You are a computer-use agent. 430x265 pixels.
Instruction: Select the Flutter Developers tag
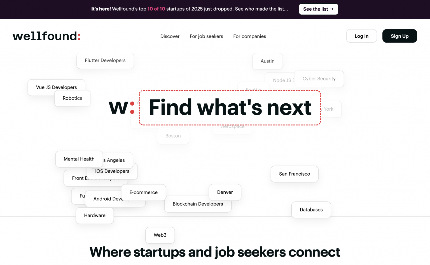105,61
